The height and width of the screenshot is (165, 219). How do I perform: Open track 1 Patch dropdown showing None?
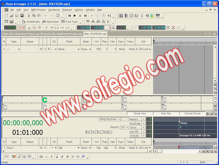click(79, 49)
